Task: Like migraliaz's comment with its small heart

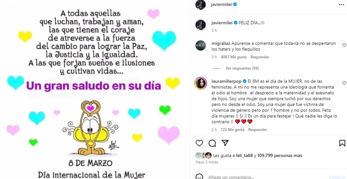Action: click(344, 45)
